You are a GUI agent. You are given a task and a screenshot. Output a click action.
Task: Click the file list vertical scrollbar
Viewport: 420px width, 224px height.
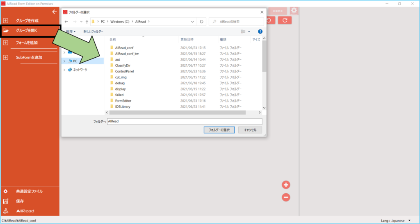[264, 56]
